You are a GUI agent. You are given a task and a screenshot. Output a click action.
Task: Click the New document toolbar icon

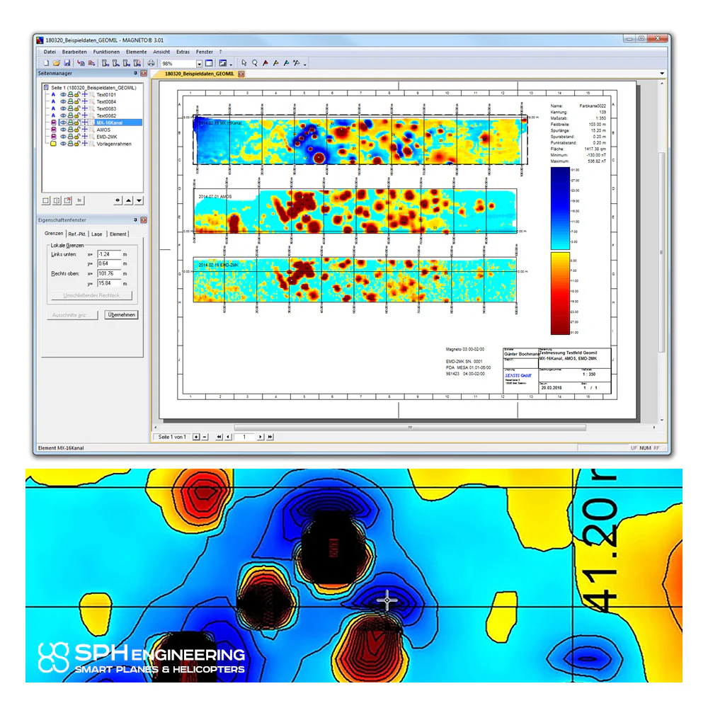click(x=46, y=63)
